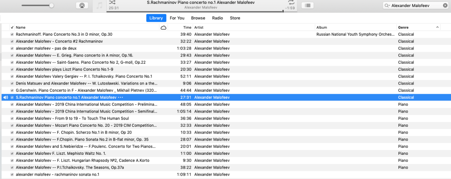This screenshot has width=451, height=179.
Task: Open the search magnifier options dropdown
Action: [387, 6]
